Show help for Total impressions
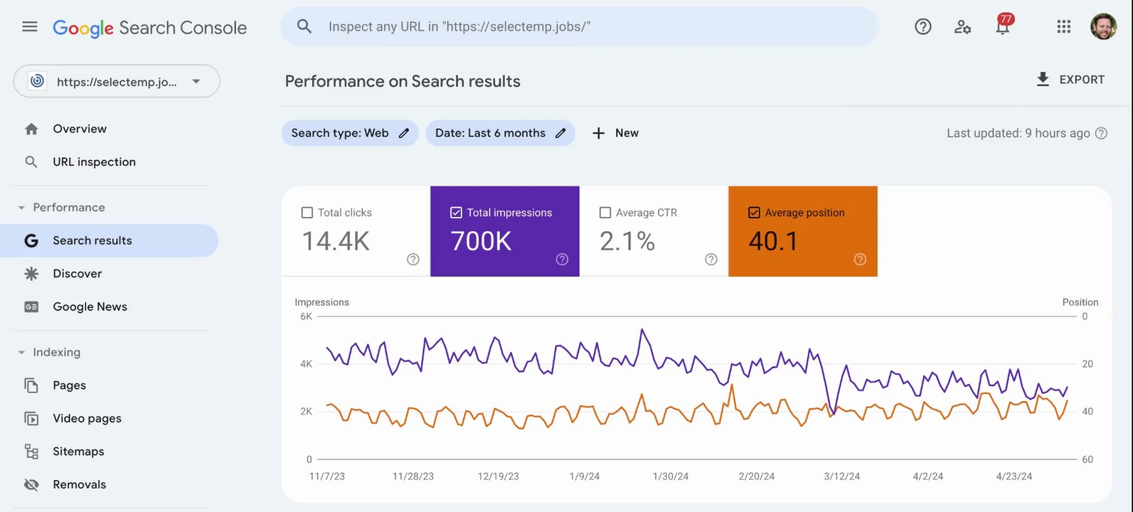 (562, 260)
